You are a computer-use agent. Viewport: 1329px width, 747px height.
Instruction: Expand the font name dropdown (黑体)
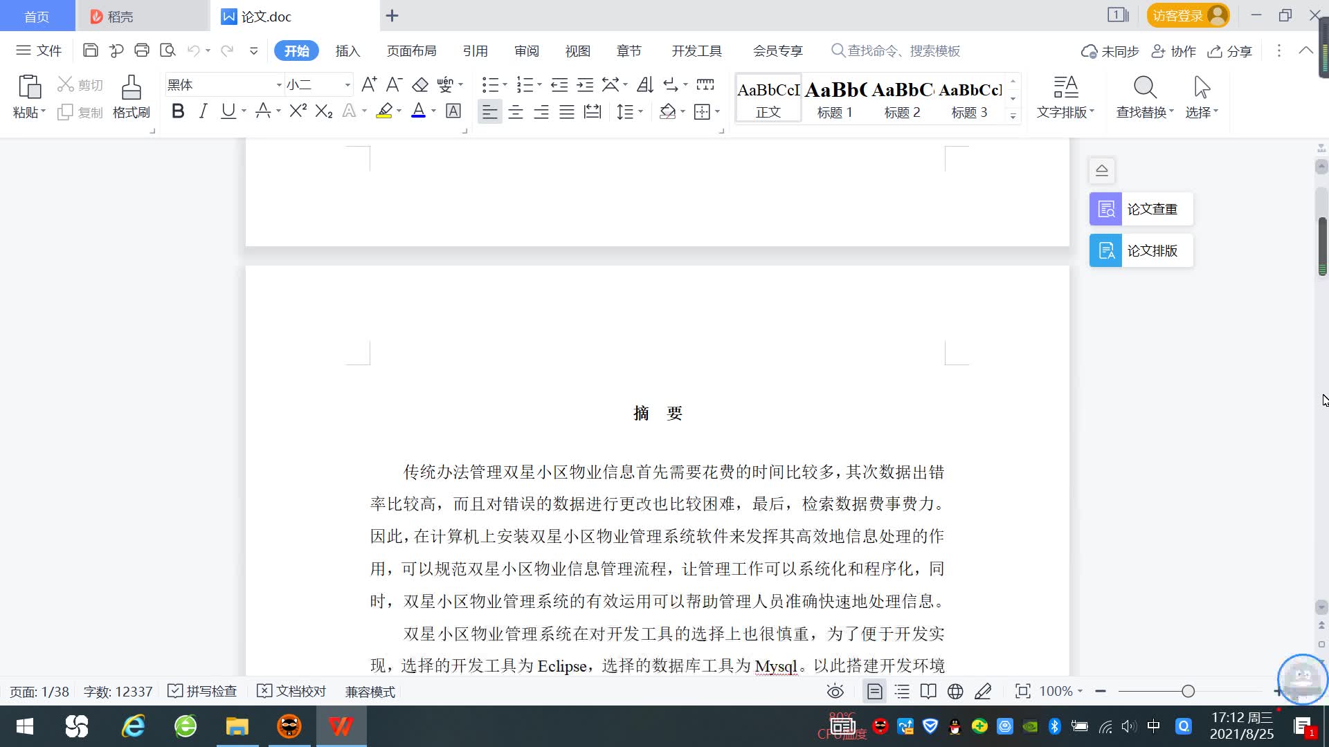click(279, 85)
